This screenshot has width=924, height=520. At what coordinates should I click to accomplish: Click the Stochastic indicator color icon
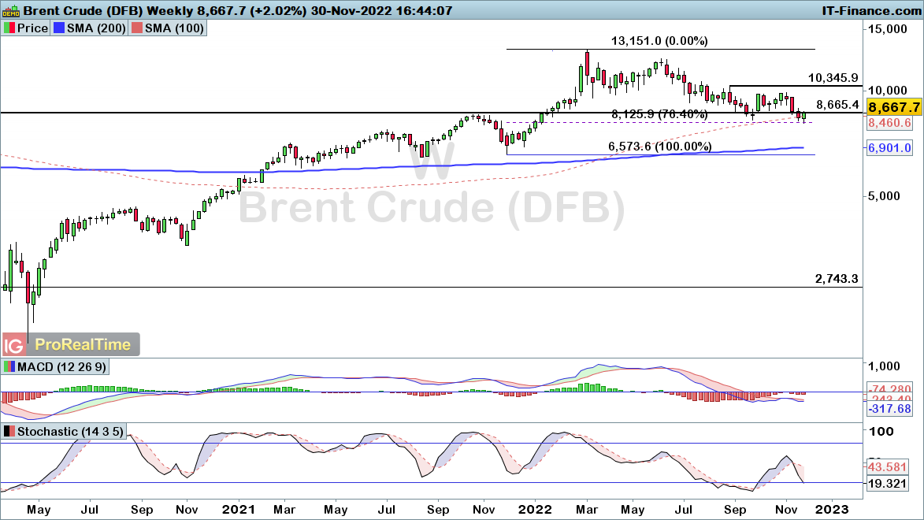coord(9,432)
